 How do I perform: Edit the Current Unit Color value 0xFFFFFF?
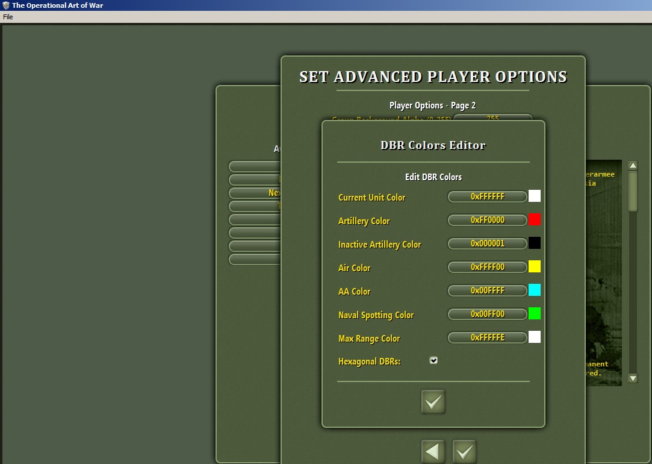[487, 196]
